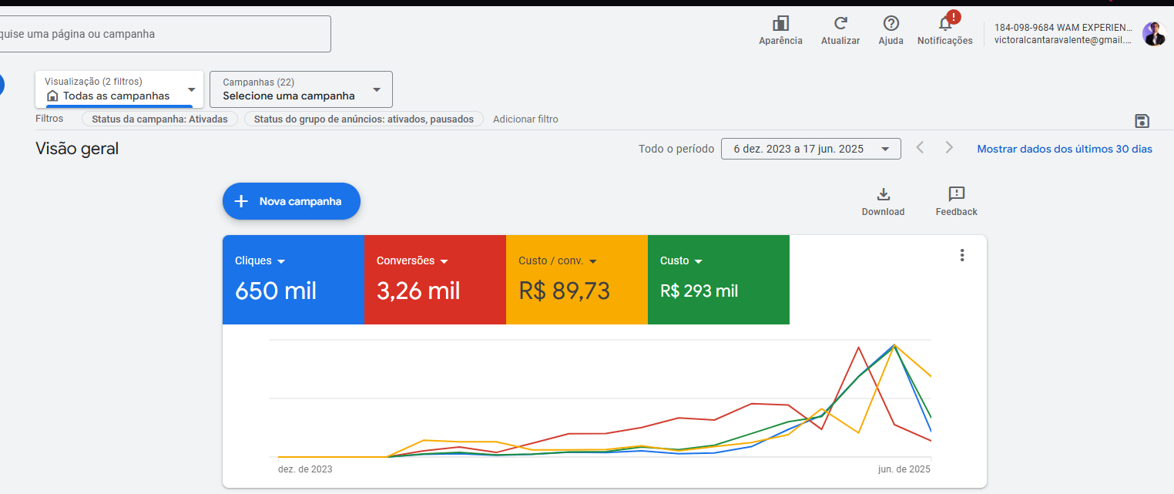Open the Aparência appearance icon
This screenshot has width=1174, height=494.
[780, 25]
